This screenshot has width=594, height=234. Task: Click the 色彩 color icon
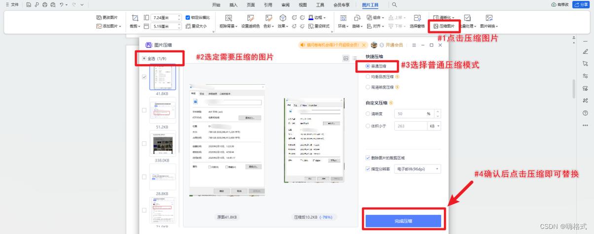[x=268, y=18]
